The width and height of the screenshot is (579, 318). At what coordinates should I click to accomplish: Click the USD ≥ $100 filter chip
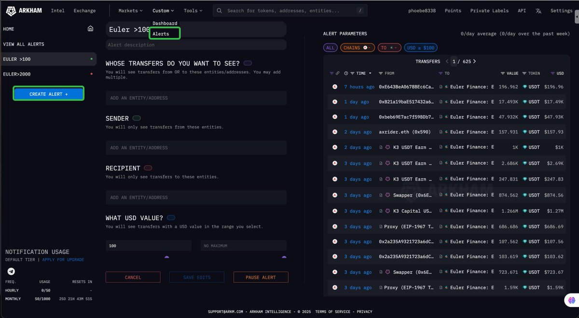[x=421, y=48]
